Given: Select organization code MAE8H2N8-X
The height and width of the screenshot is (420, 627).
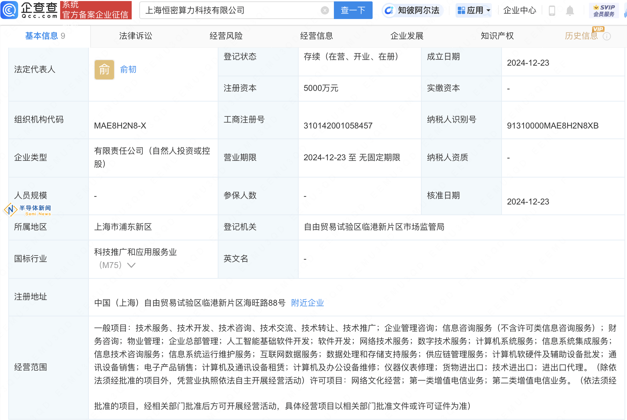Looking at the screenshot, I should [x=120, y=126].
